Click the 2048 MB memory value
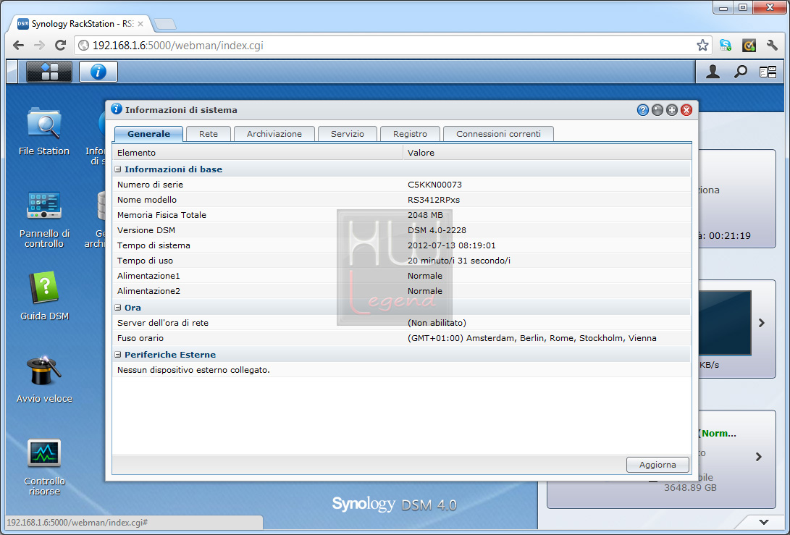The width and height of the screenshot is (790, 535). [x=425, y=215]
